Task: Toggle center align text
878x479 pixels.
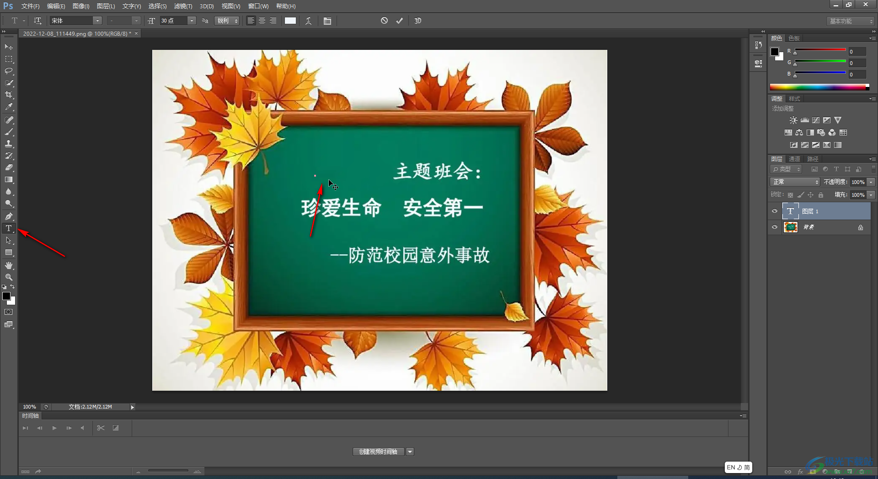Action: [262, 21]
